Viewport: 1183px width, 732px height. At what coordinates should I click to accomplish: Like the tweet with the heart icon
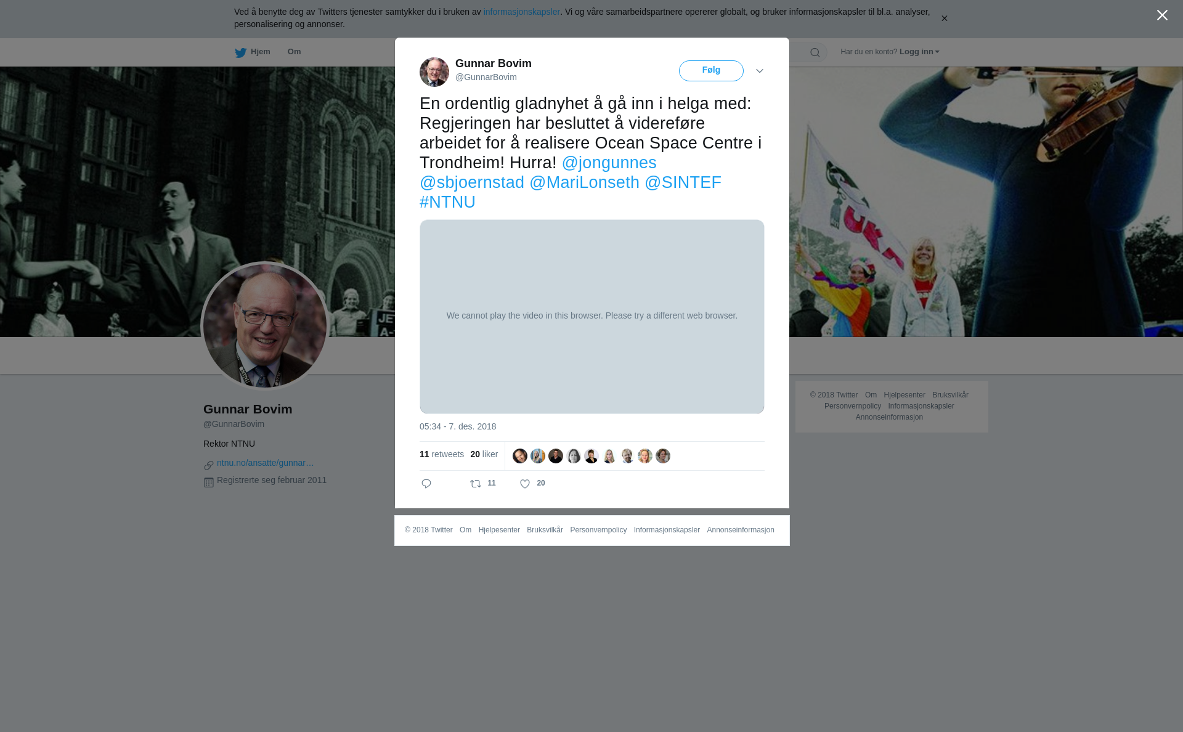(525, 484)
